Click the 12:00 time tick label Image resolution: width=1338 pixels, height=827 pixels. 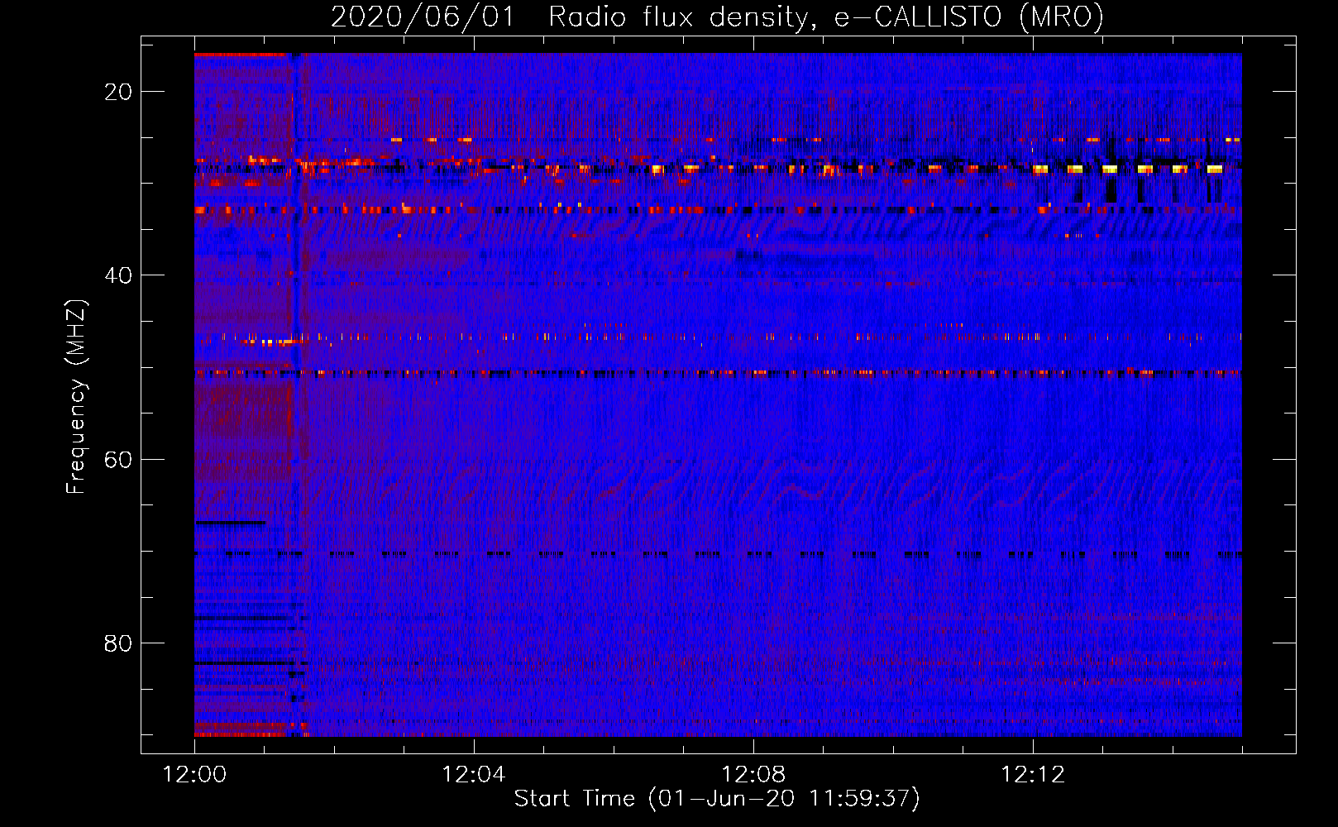point(194,775)
